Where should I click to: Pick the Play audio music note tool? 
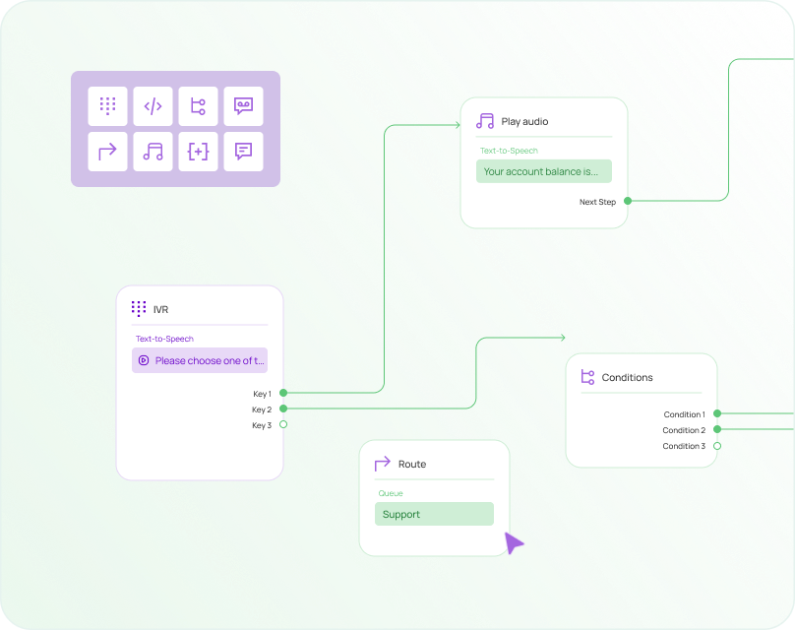153,152
